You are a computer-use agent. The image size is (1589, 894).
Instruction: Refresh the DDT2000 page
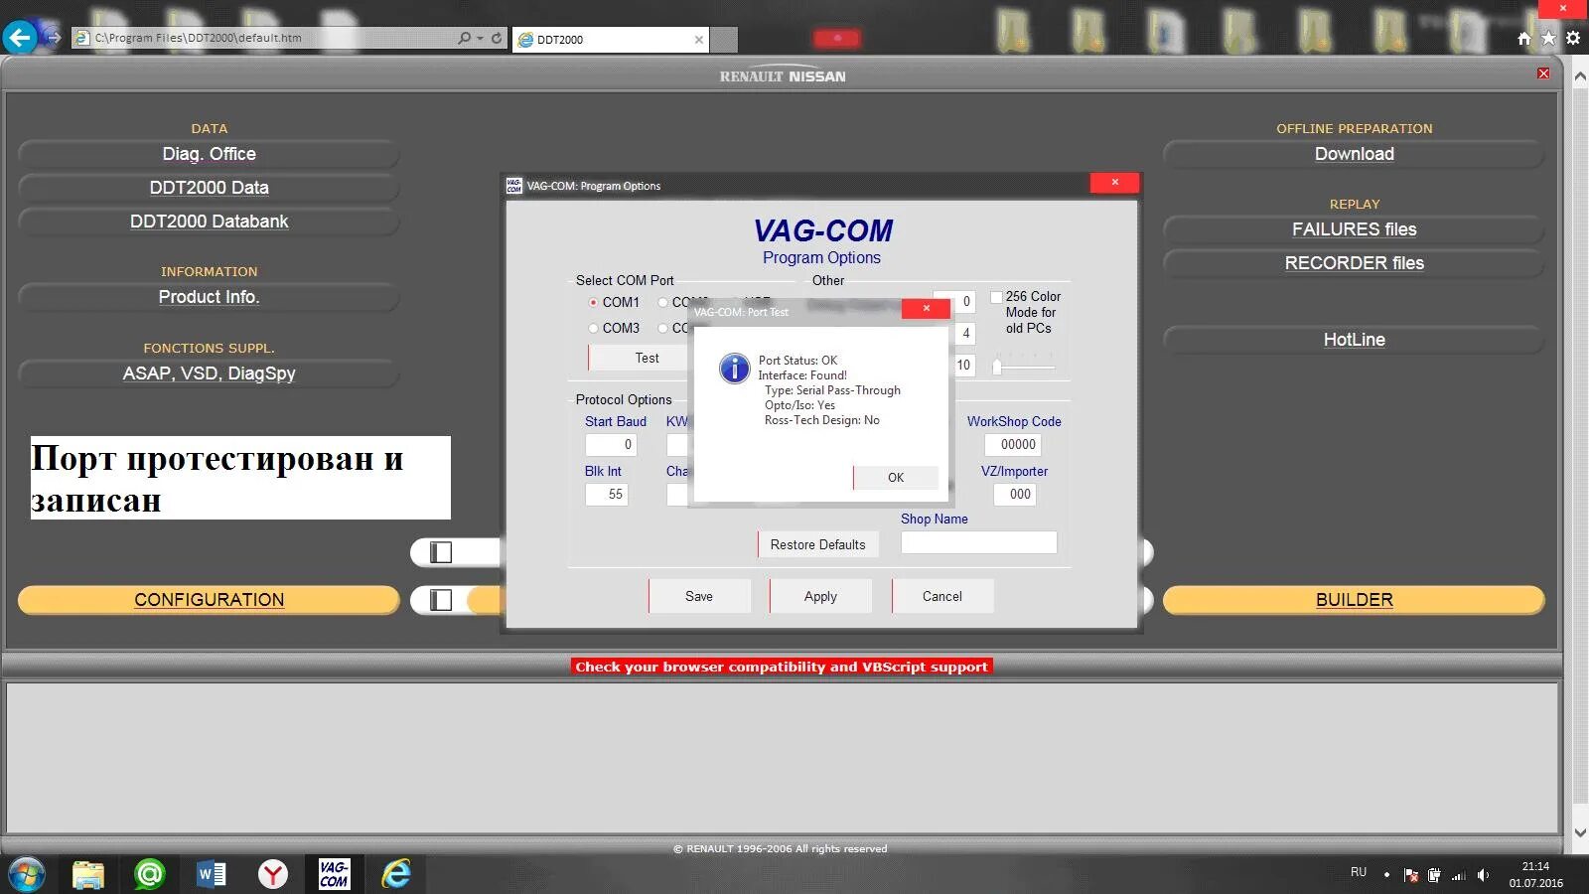point(497,38)
